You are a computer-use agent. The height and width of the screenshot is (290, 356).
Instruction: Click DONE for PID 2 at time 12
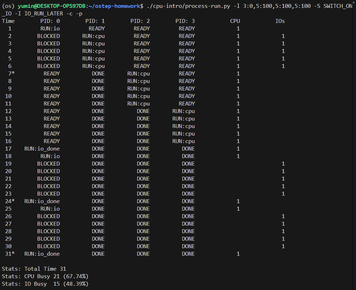[143, 111]
